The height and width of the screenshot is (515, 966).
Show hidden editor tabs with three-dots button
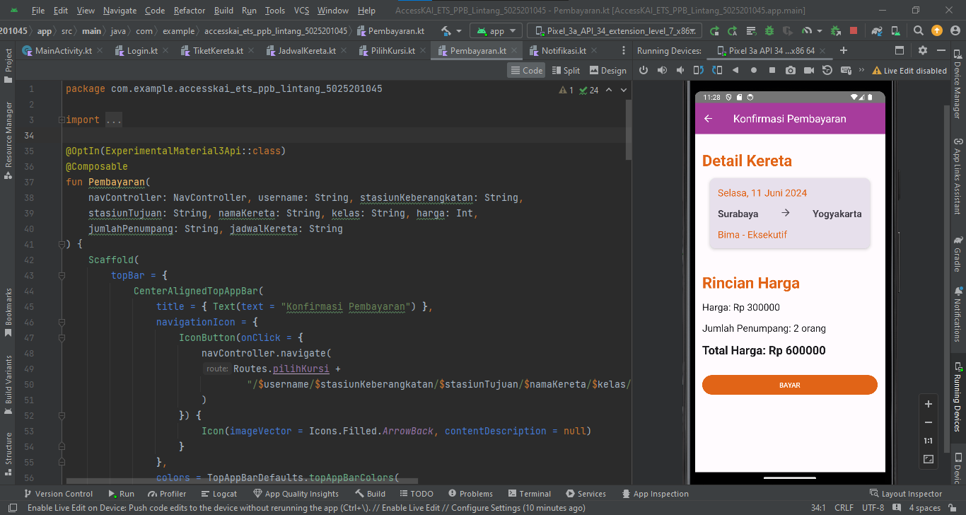(x=623, y=51)
